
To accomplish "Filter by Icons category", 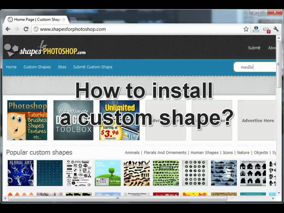I will 228,153.
